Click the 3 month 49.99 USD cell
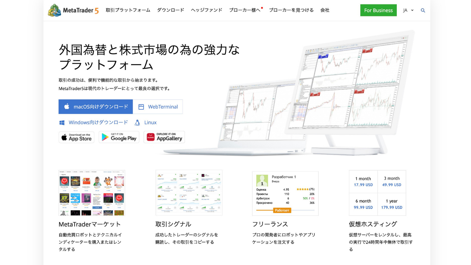 (x=392, y=182)
